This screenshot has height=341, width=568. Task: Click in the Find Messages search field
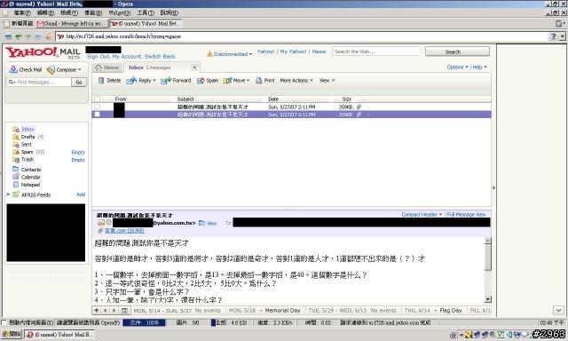click(39, 83)
